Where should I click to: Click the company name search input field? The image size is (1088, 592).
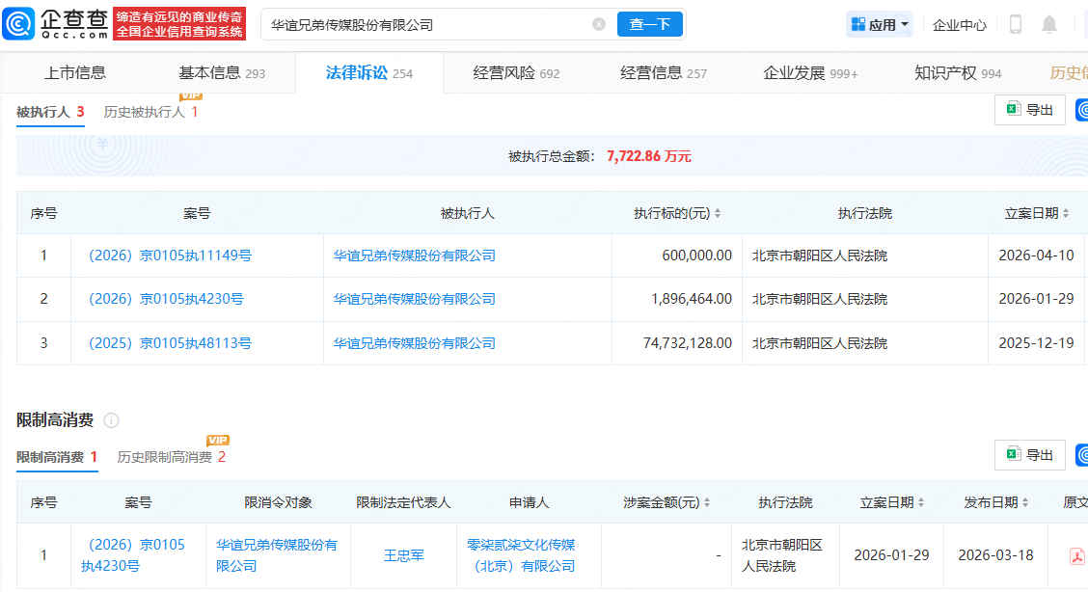pos(424,25)
